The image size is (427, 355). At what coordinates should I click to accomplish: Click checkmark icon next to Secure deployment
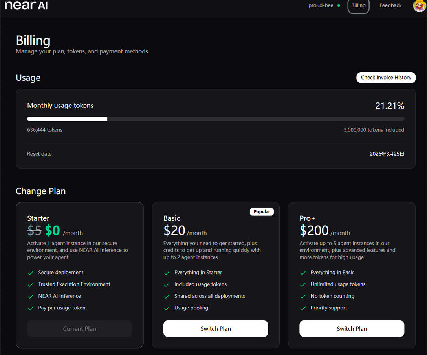click(31, 273)
